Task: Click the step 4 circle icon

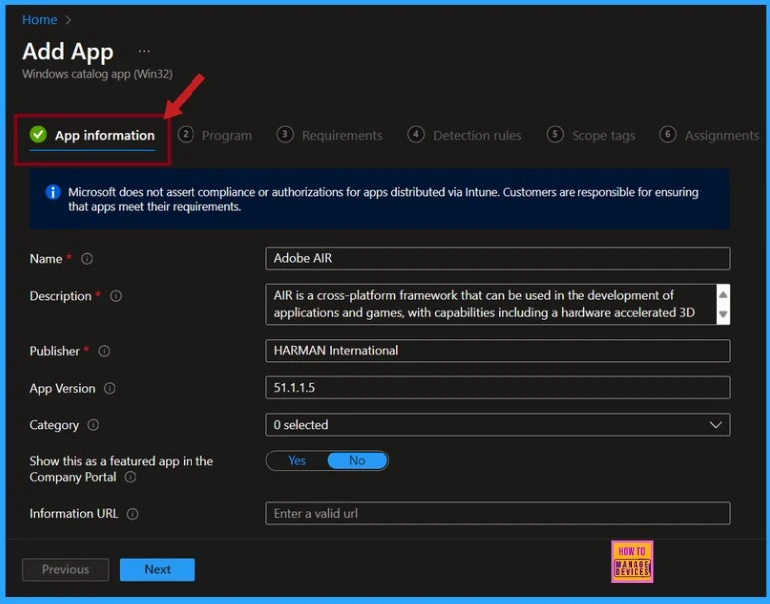Action: click(416, 134)
